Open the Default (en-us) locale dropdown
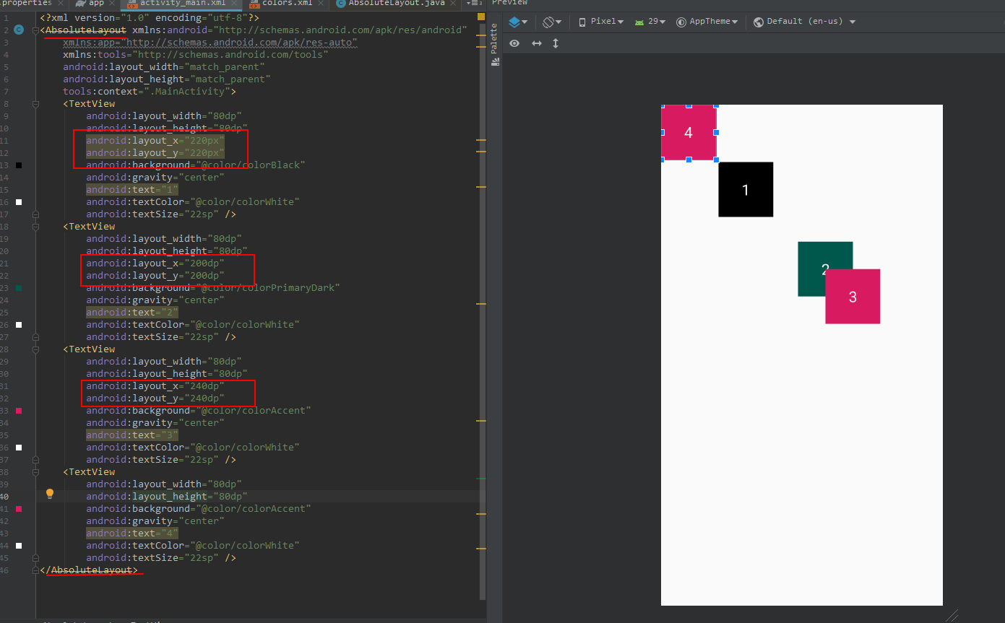Image resolution: width=1005 pixels, height=623 pixels. [x=804, y=22]
